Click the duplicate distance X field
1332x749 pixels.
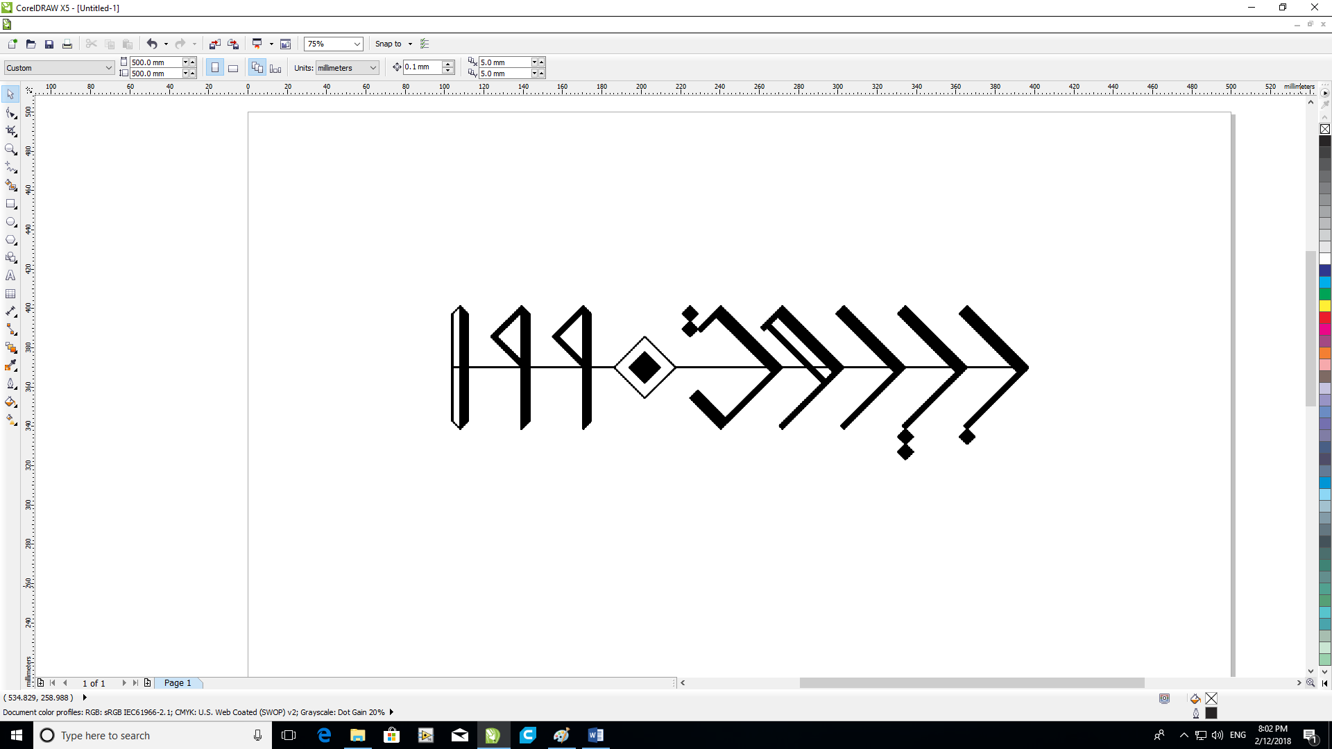click(x=504, y=62)
